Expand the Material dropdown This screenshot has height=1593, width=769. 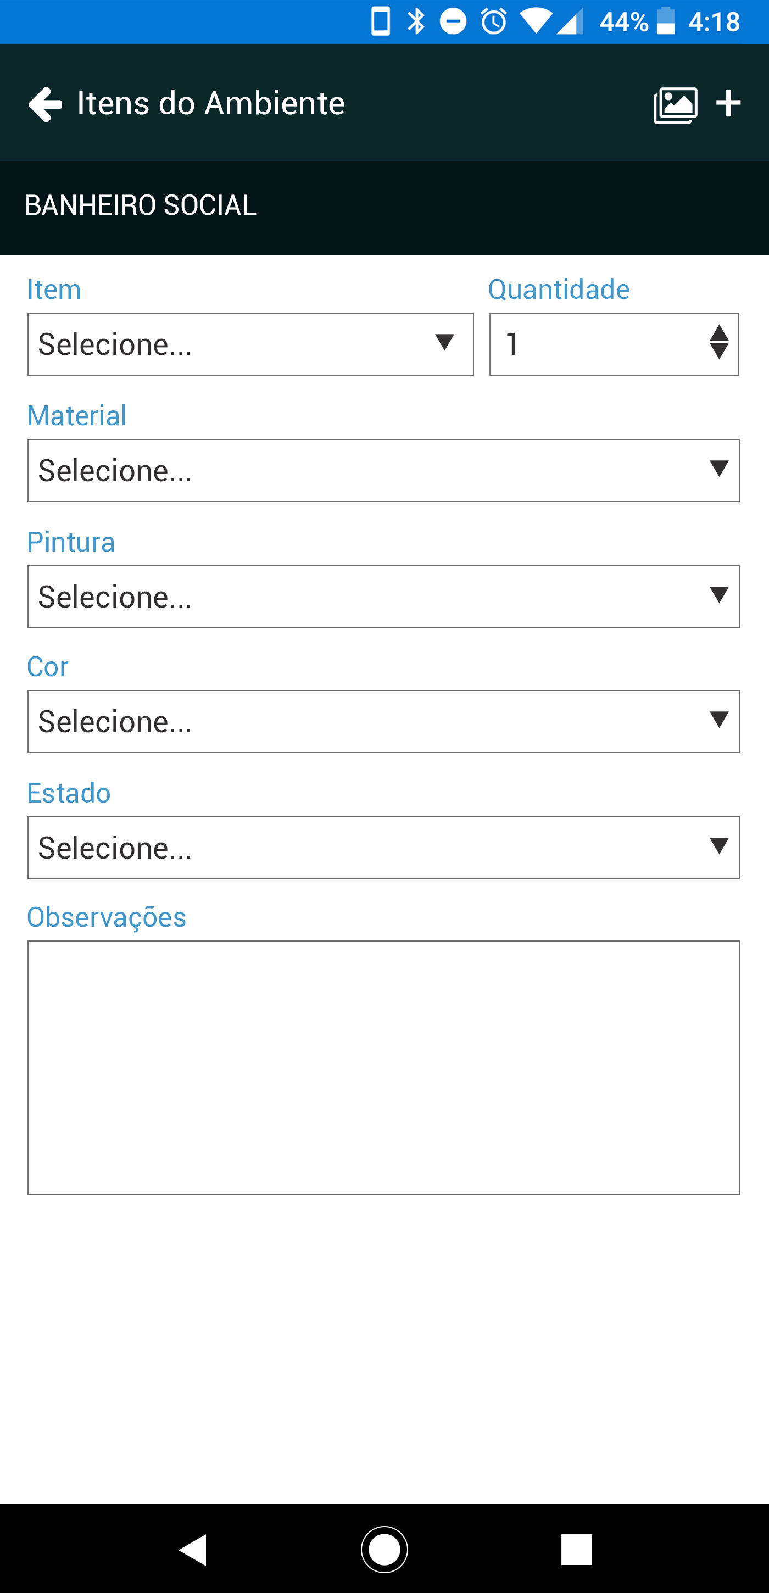point(383,470)
